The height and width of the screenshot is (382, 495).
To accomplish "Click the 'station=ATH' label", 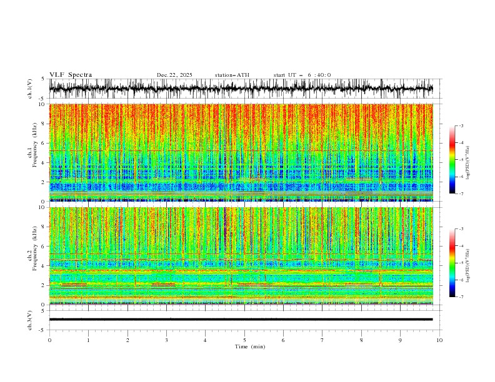I will (232, 75).
